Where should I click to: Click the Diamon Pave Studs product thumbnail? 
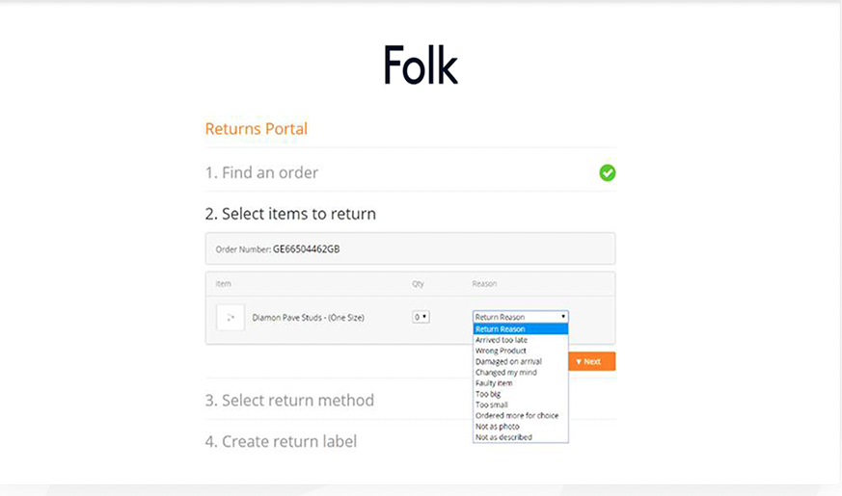(231, 318)
